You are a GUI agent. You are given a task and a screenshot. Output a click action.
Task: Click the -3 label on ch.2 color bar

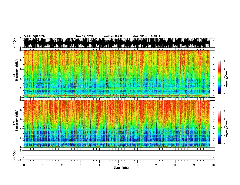(x=224, y=111)
